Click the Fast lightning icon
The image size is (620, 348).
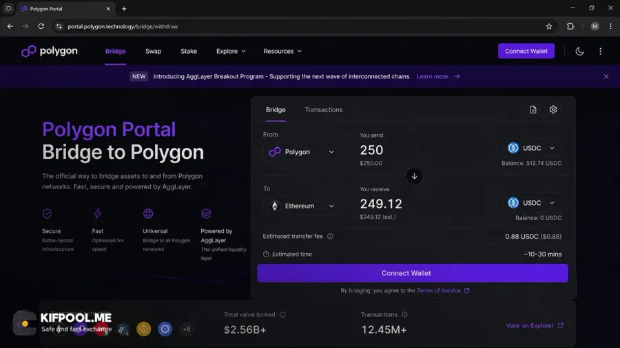point(97,213)
